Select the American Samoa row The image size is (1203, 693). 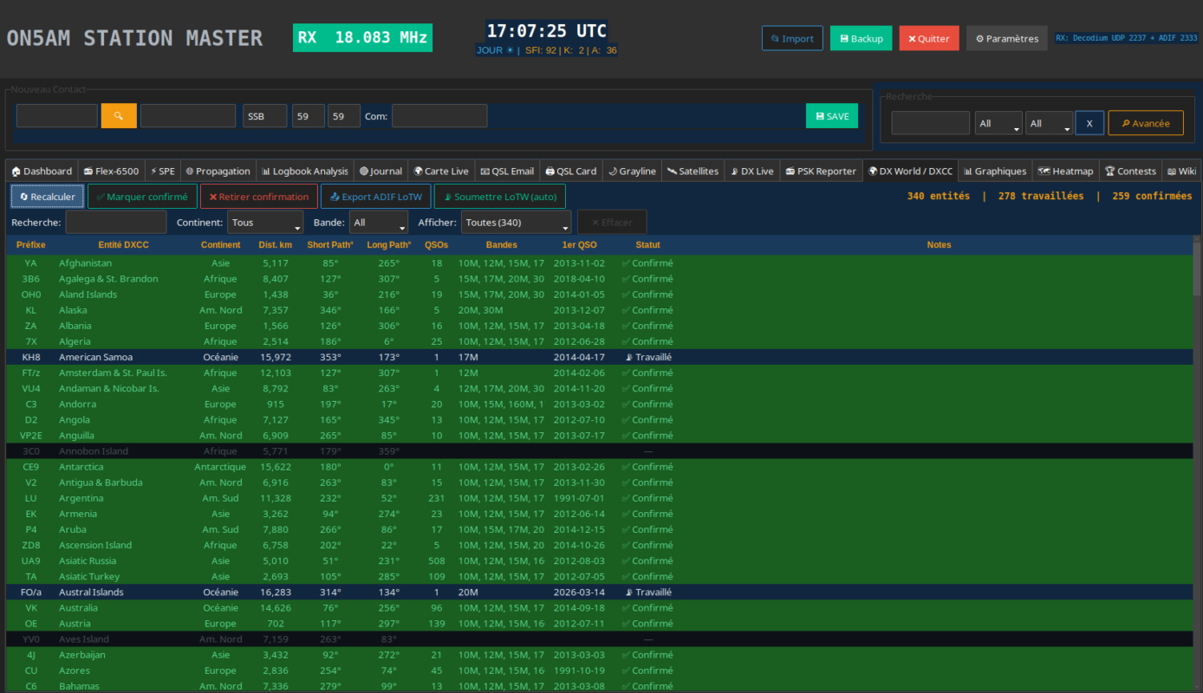coord(598,357)
